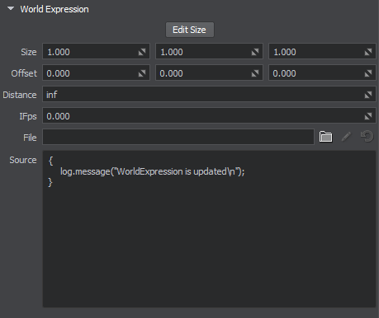
Task: Click inside the Source code editor
Action: coord(209,229)
